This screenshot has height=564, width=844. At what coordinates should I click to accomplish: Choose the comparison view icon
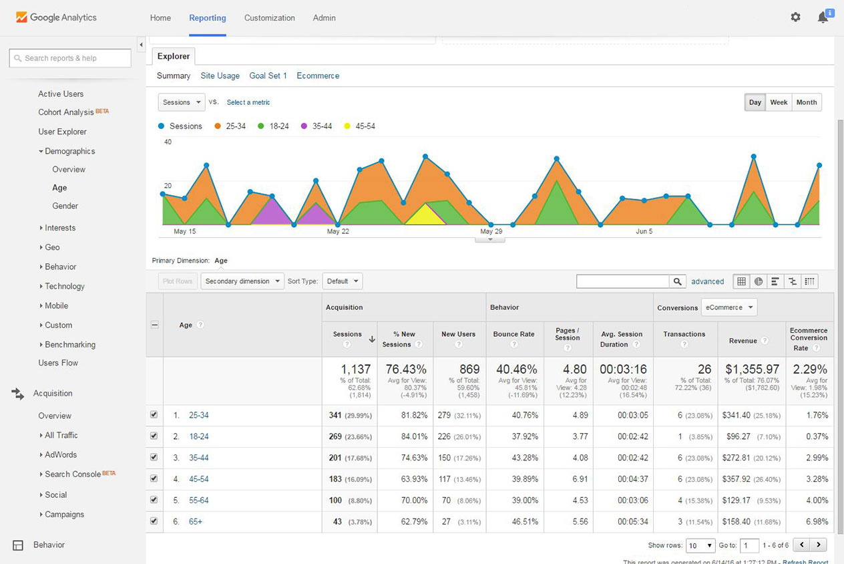(x=793, y=281)
